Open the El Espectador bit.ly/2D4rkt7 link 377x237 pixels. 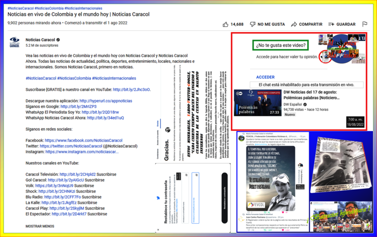tap(69, 214)
